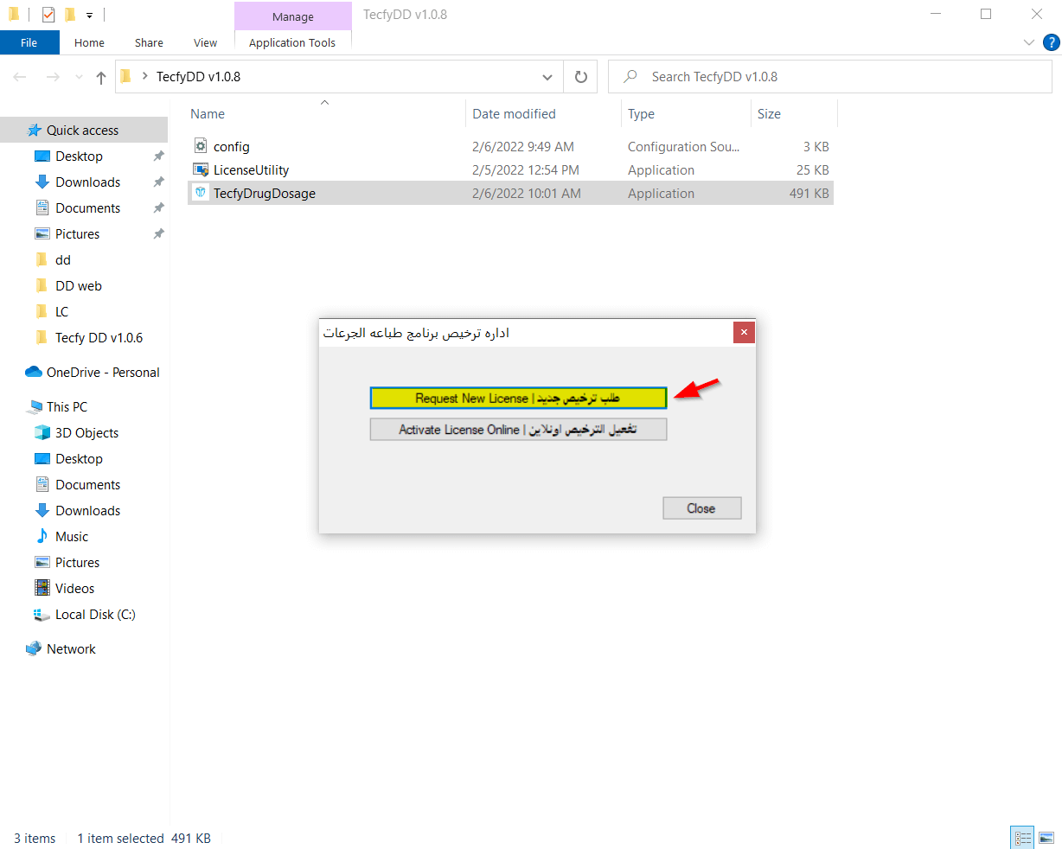1062x849 pixels.
Task: Select the LicenseUtility application icon
Action: (x=201, y=169)
